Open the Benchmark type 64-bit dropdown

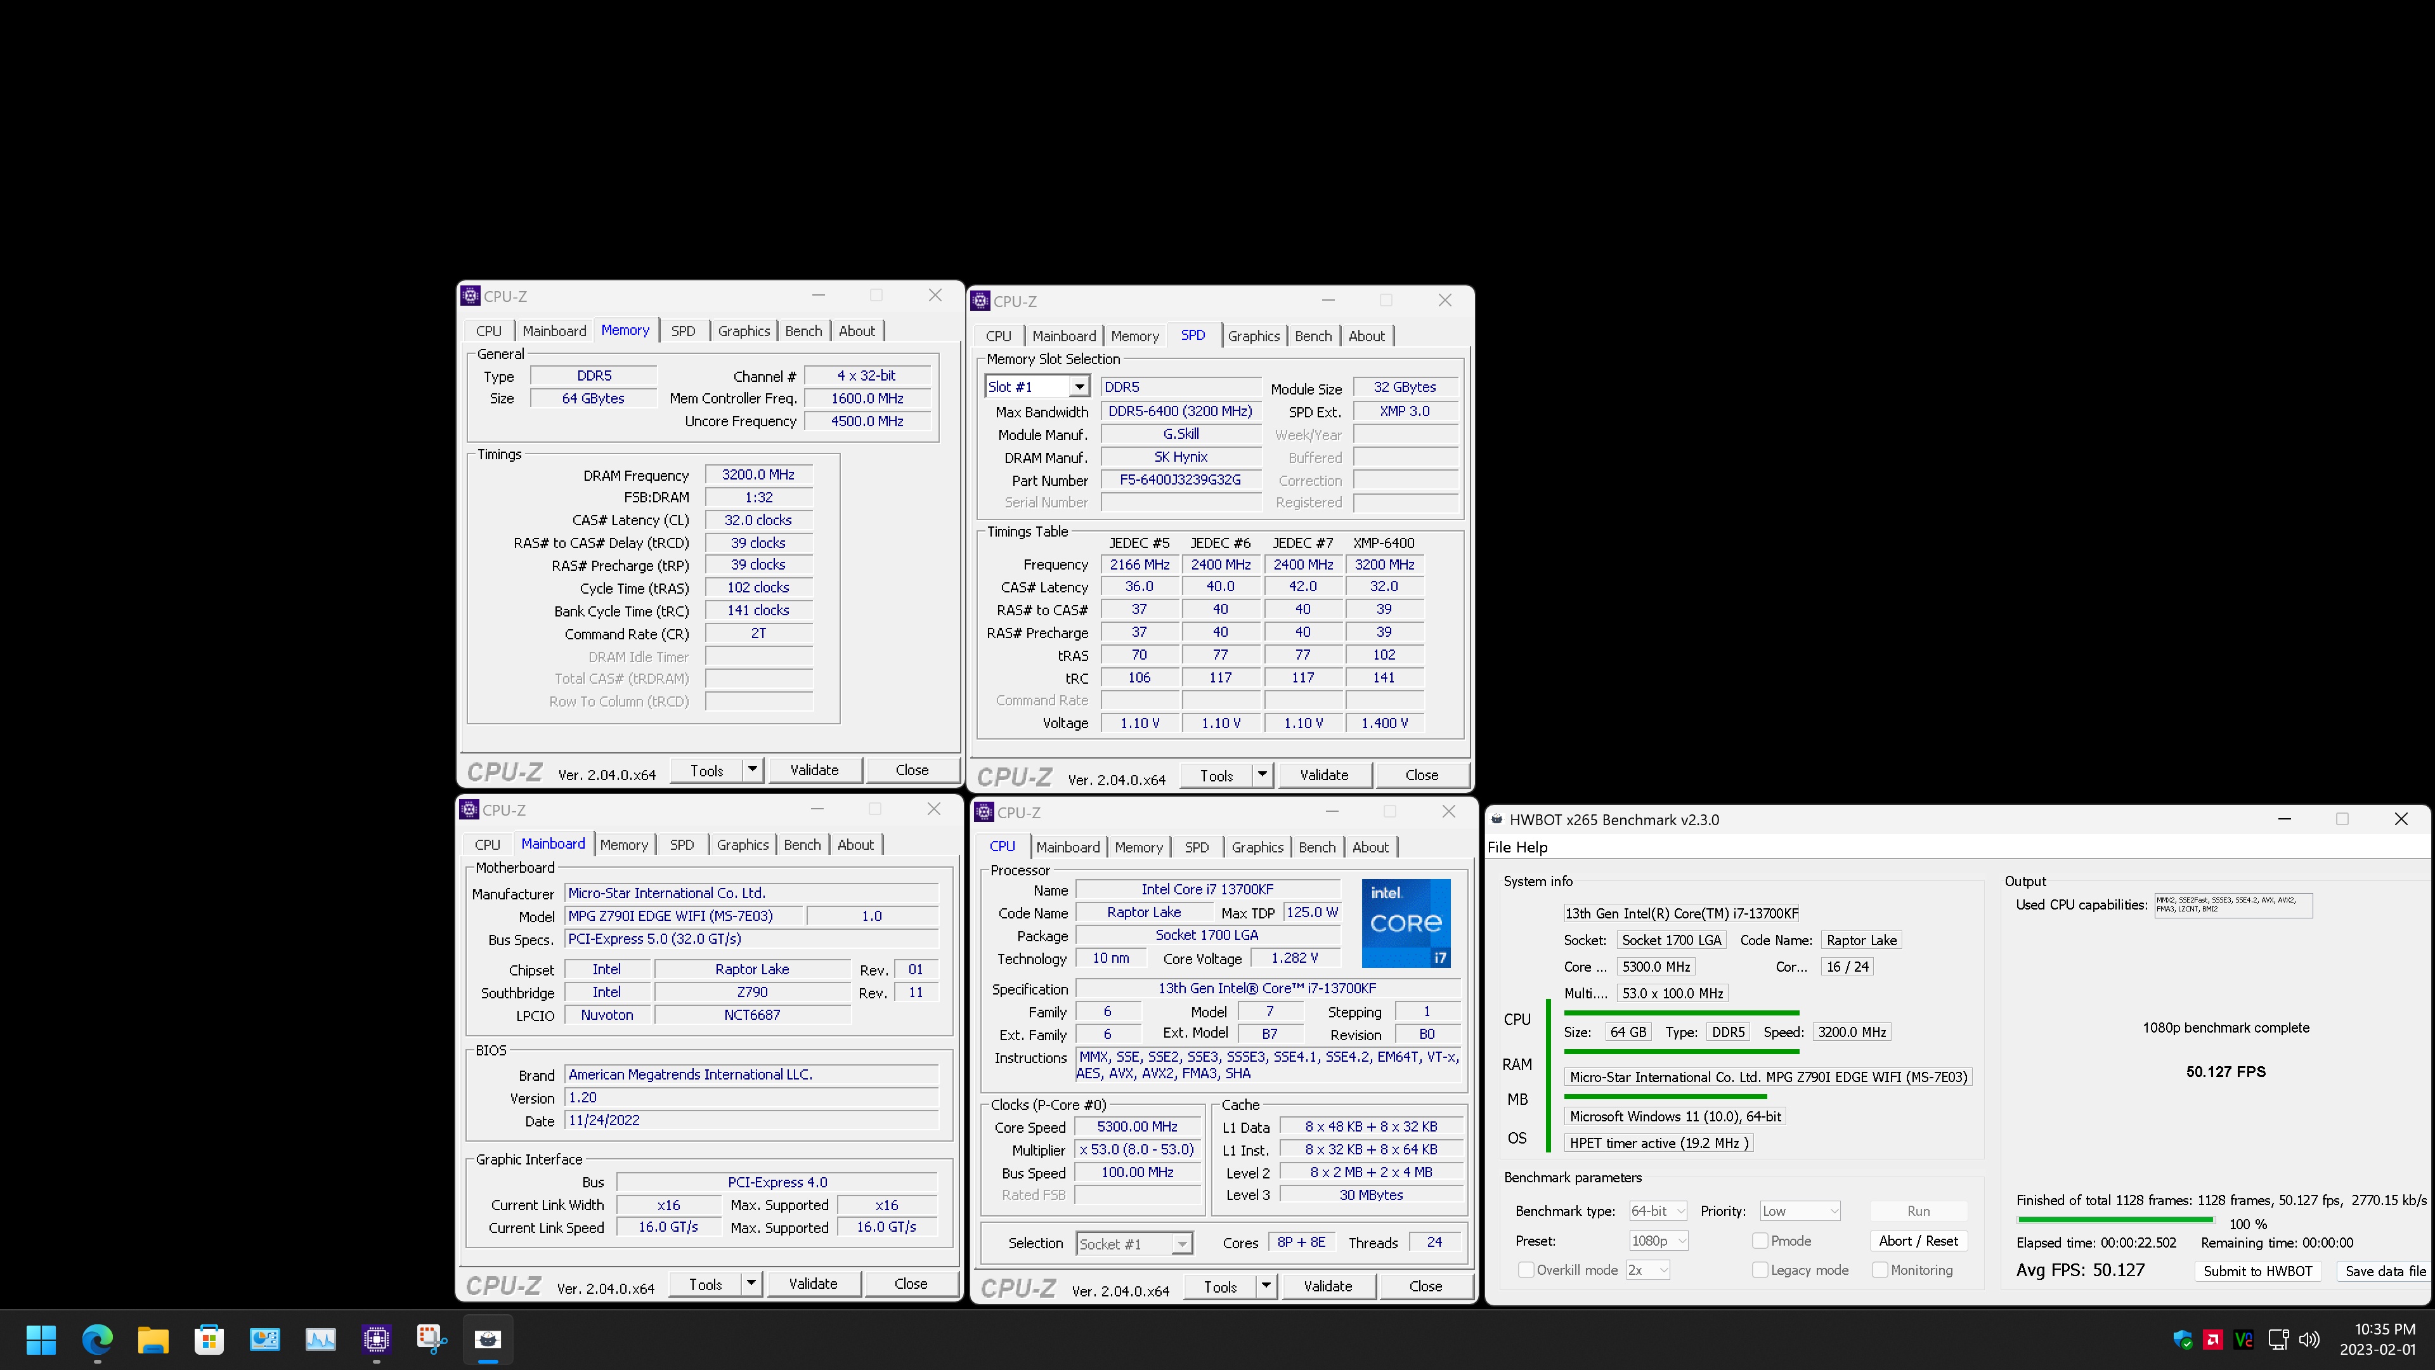pyautogui.click(x=1658, y=1211)
